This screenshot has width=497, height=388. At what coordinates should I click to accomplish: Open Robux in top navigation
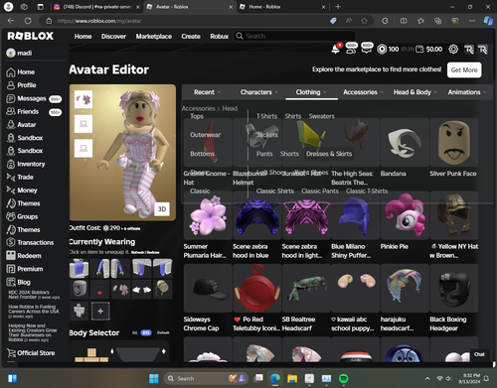[x=219, y=37]
